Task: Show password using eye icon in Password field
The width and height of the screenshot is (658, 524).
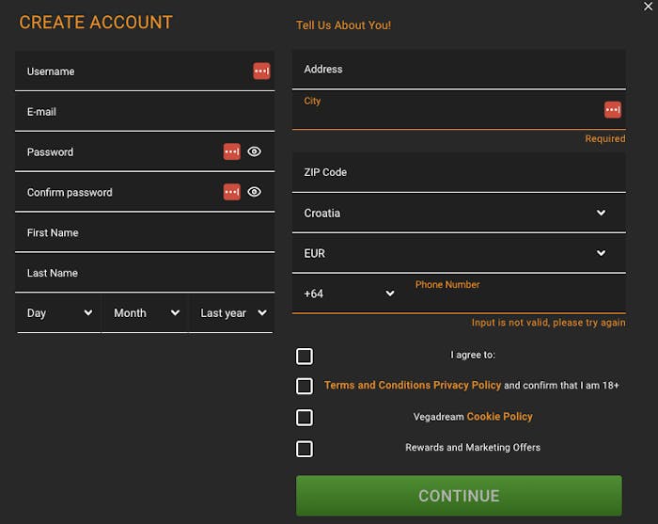Action: click(x=254, y=151)
